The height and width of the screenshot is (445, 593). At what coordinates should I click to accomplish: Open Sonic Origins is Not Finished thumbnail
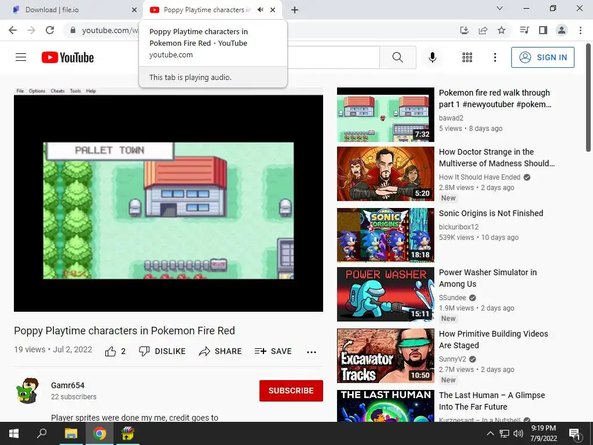coord(385,235)
